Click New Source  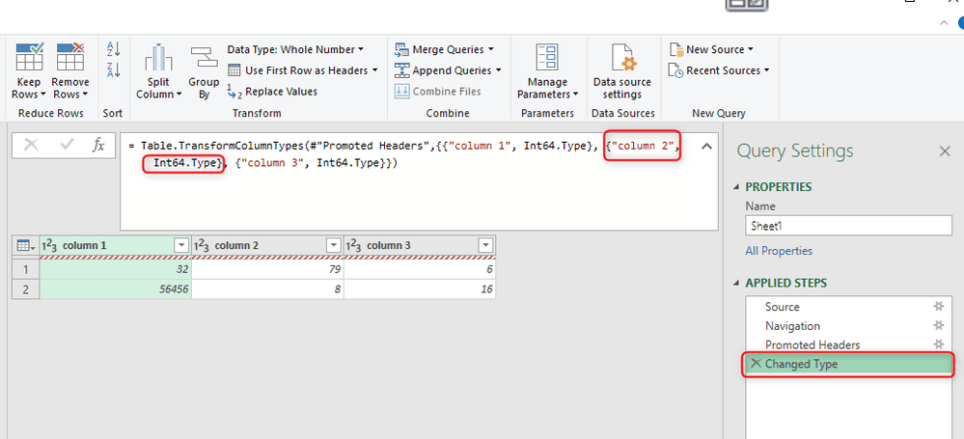tap(711, 49)
